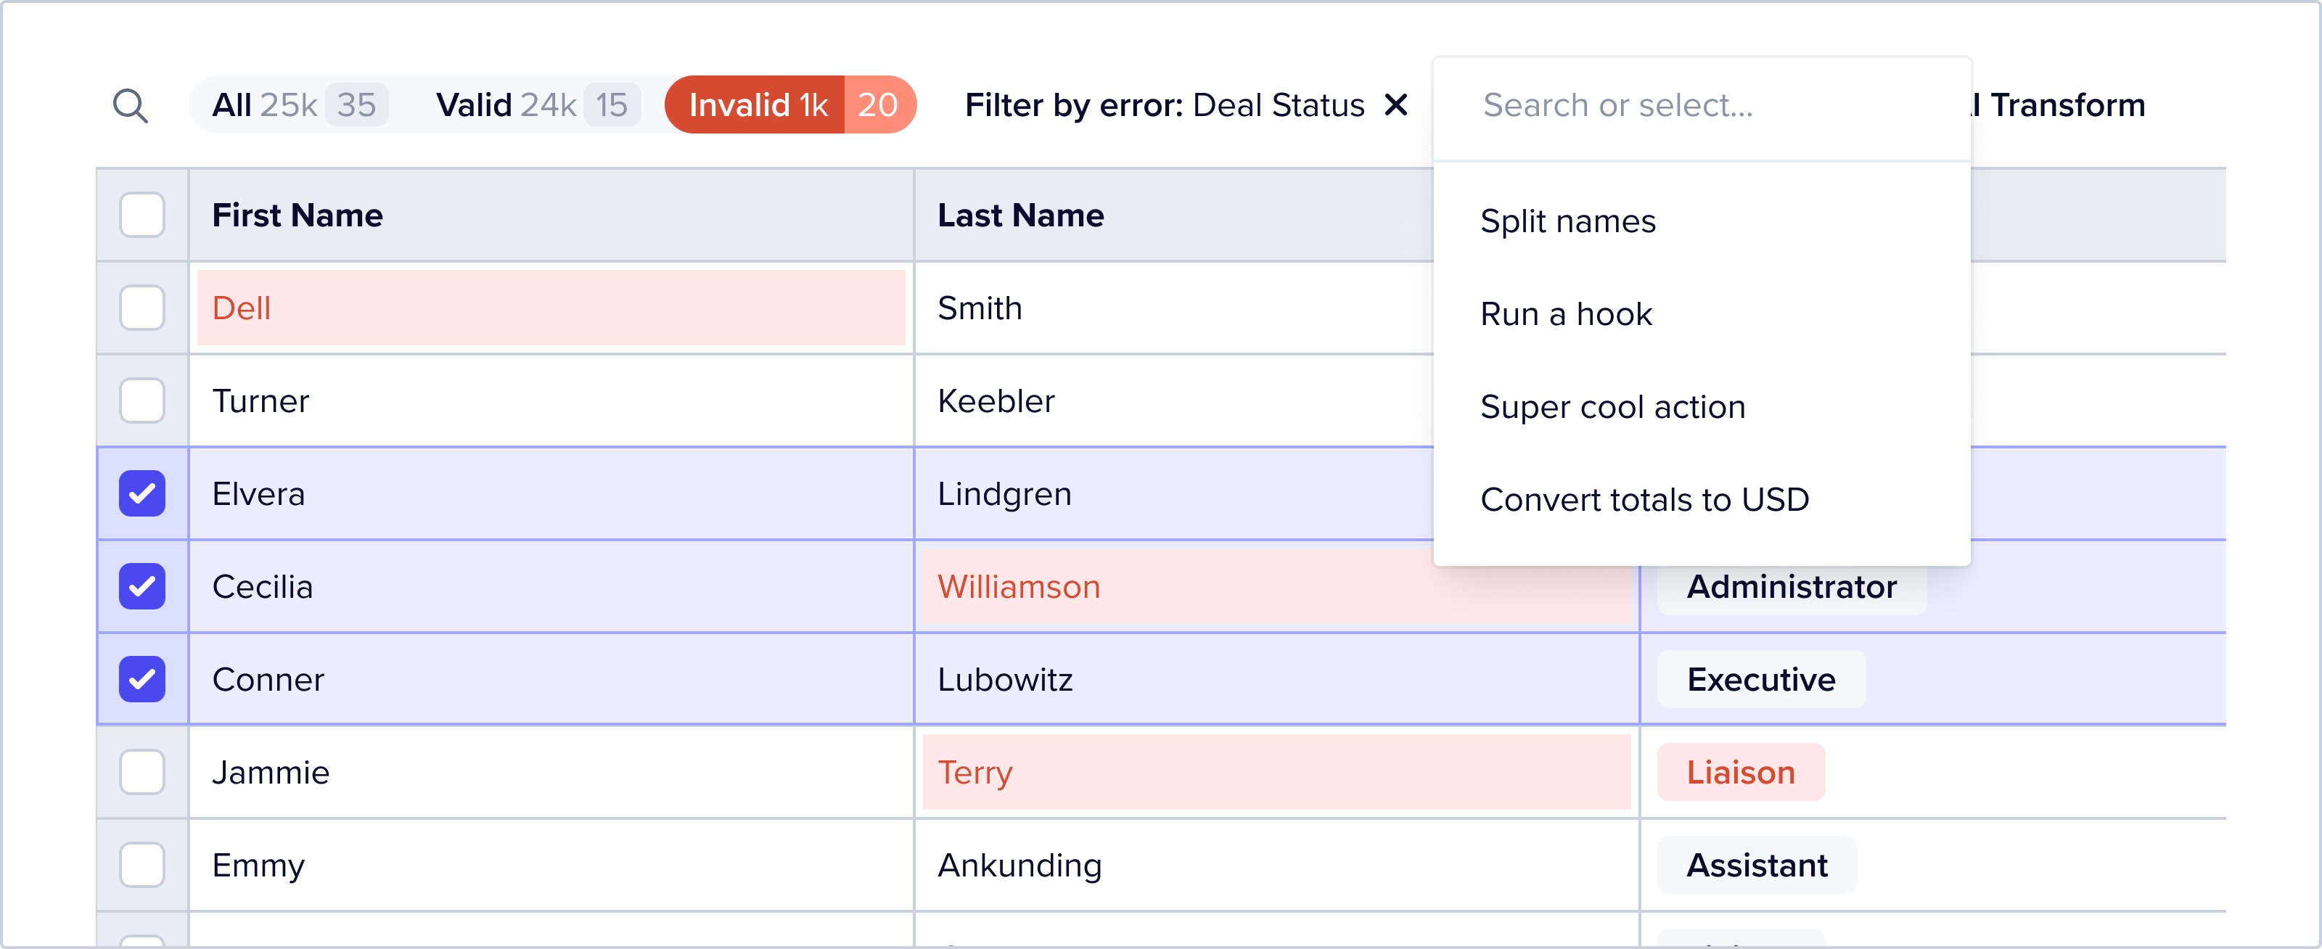
Task: Switch to the Valid 24k tab
Action: 537,105
